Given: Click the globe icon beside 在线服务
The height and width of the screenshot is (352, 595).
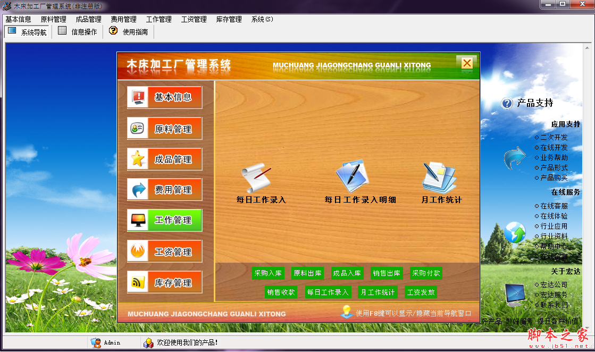Looking at the screenshot, I should pos(515,232).
